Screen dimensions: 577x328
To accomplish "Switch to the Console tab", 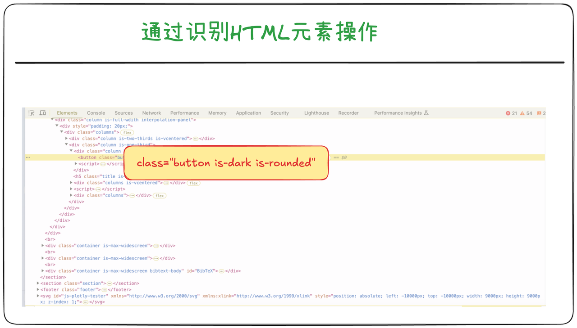I will (96, 113).
